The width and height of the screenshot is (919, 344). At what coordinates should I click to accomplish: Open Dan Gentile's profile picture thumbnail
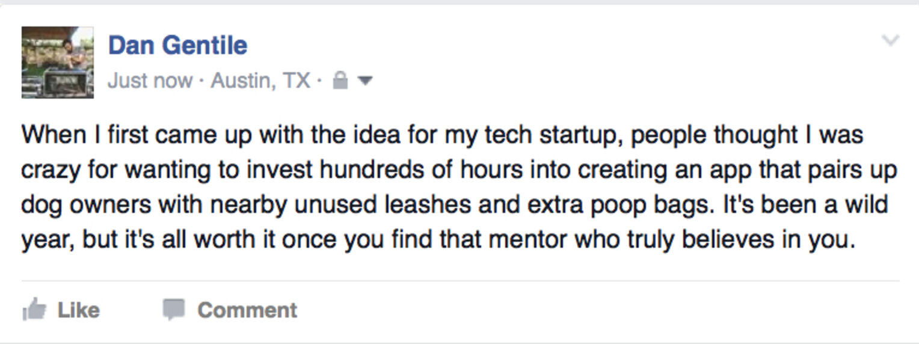pyautogui.click(x=58, y=62)
